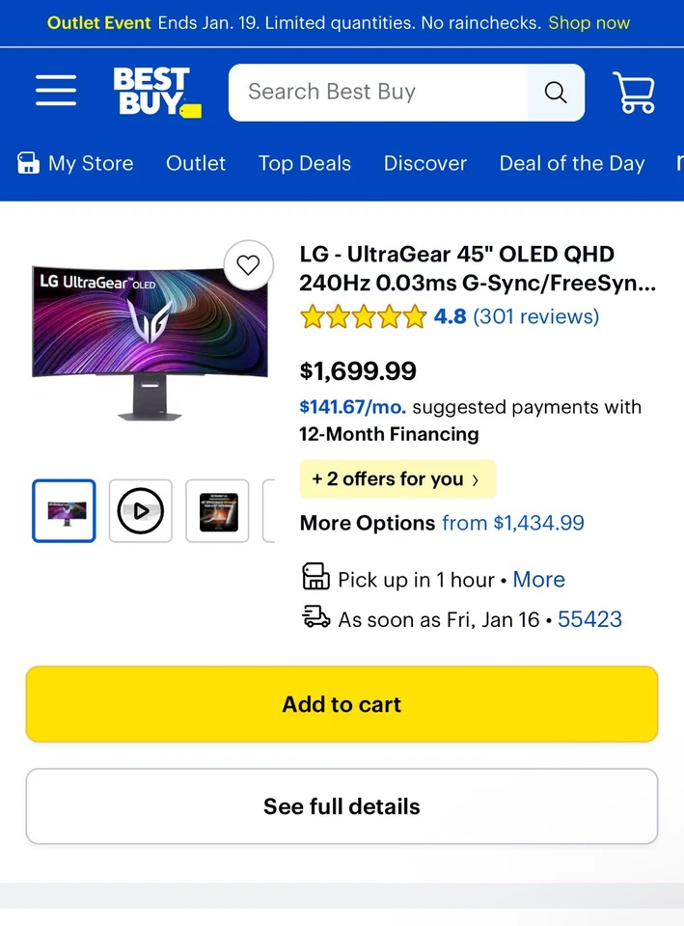
Task: Click the Best Buy logo
Action: (156, 93)
